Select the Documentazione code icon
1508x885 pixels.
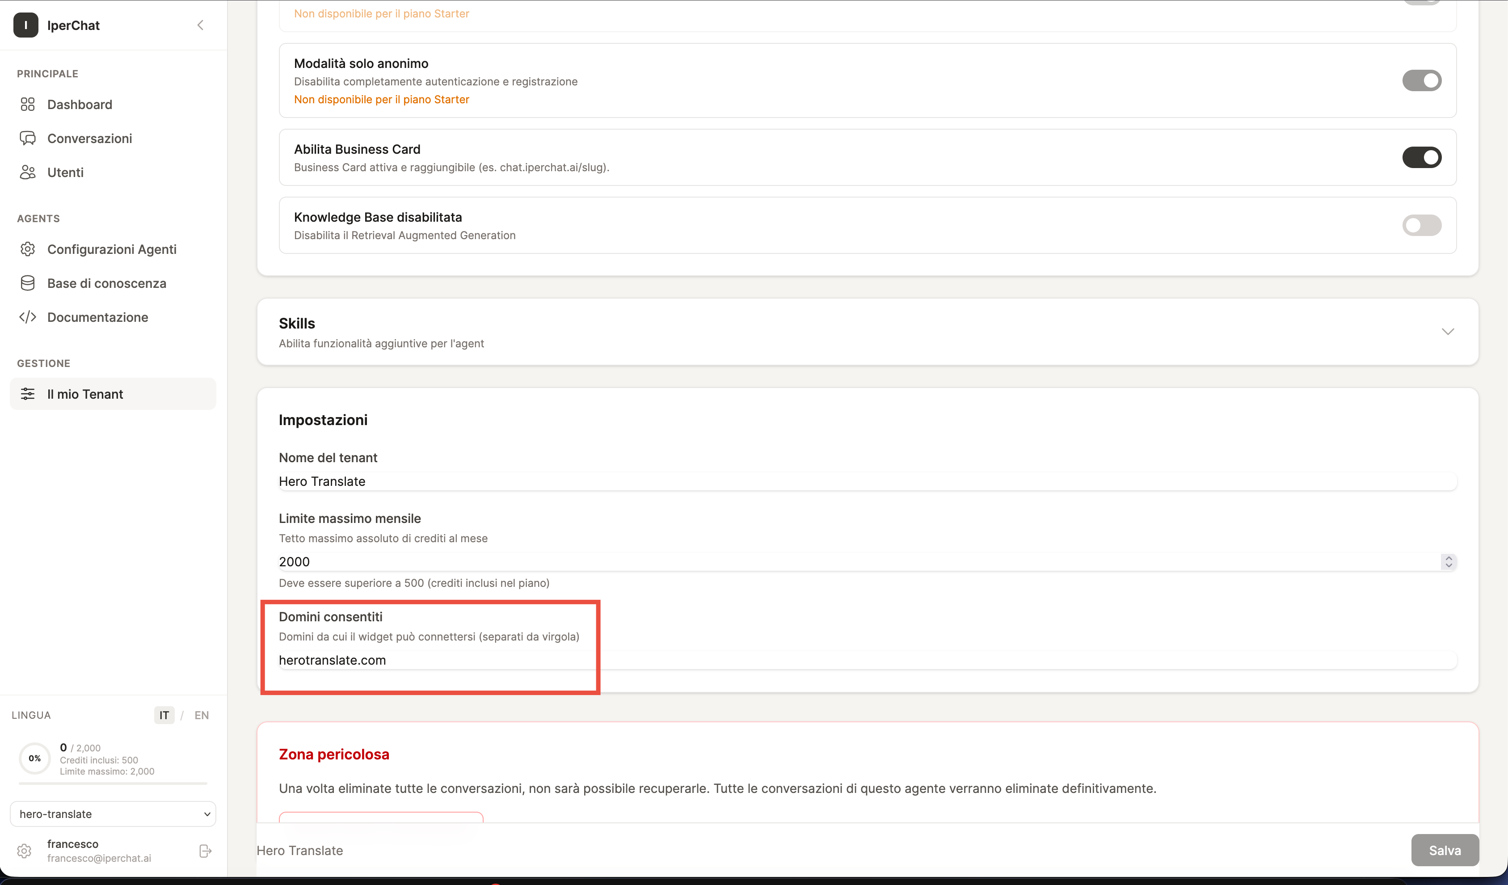pyautogui.click(x=28, y=317)
